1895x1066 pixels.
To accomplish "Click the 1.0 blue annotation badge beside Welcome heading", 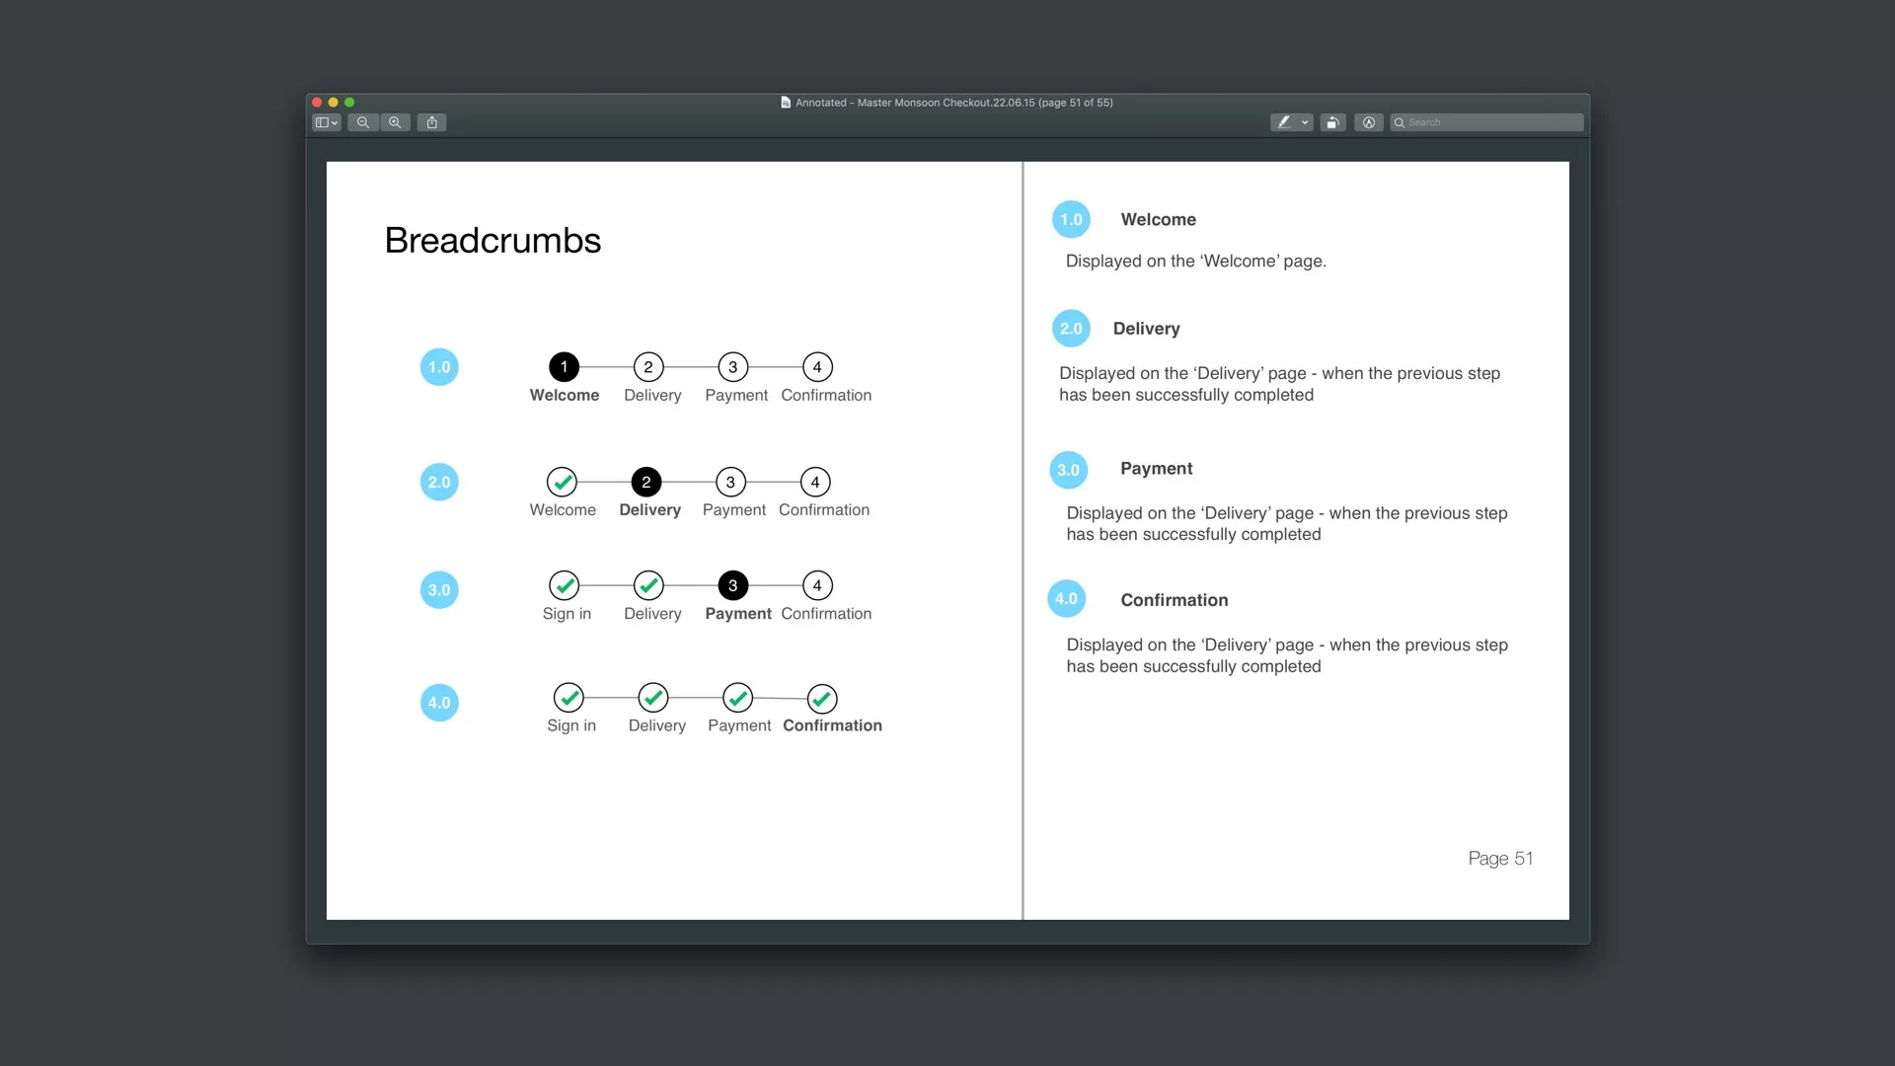I will point(1071,219).
